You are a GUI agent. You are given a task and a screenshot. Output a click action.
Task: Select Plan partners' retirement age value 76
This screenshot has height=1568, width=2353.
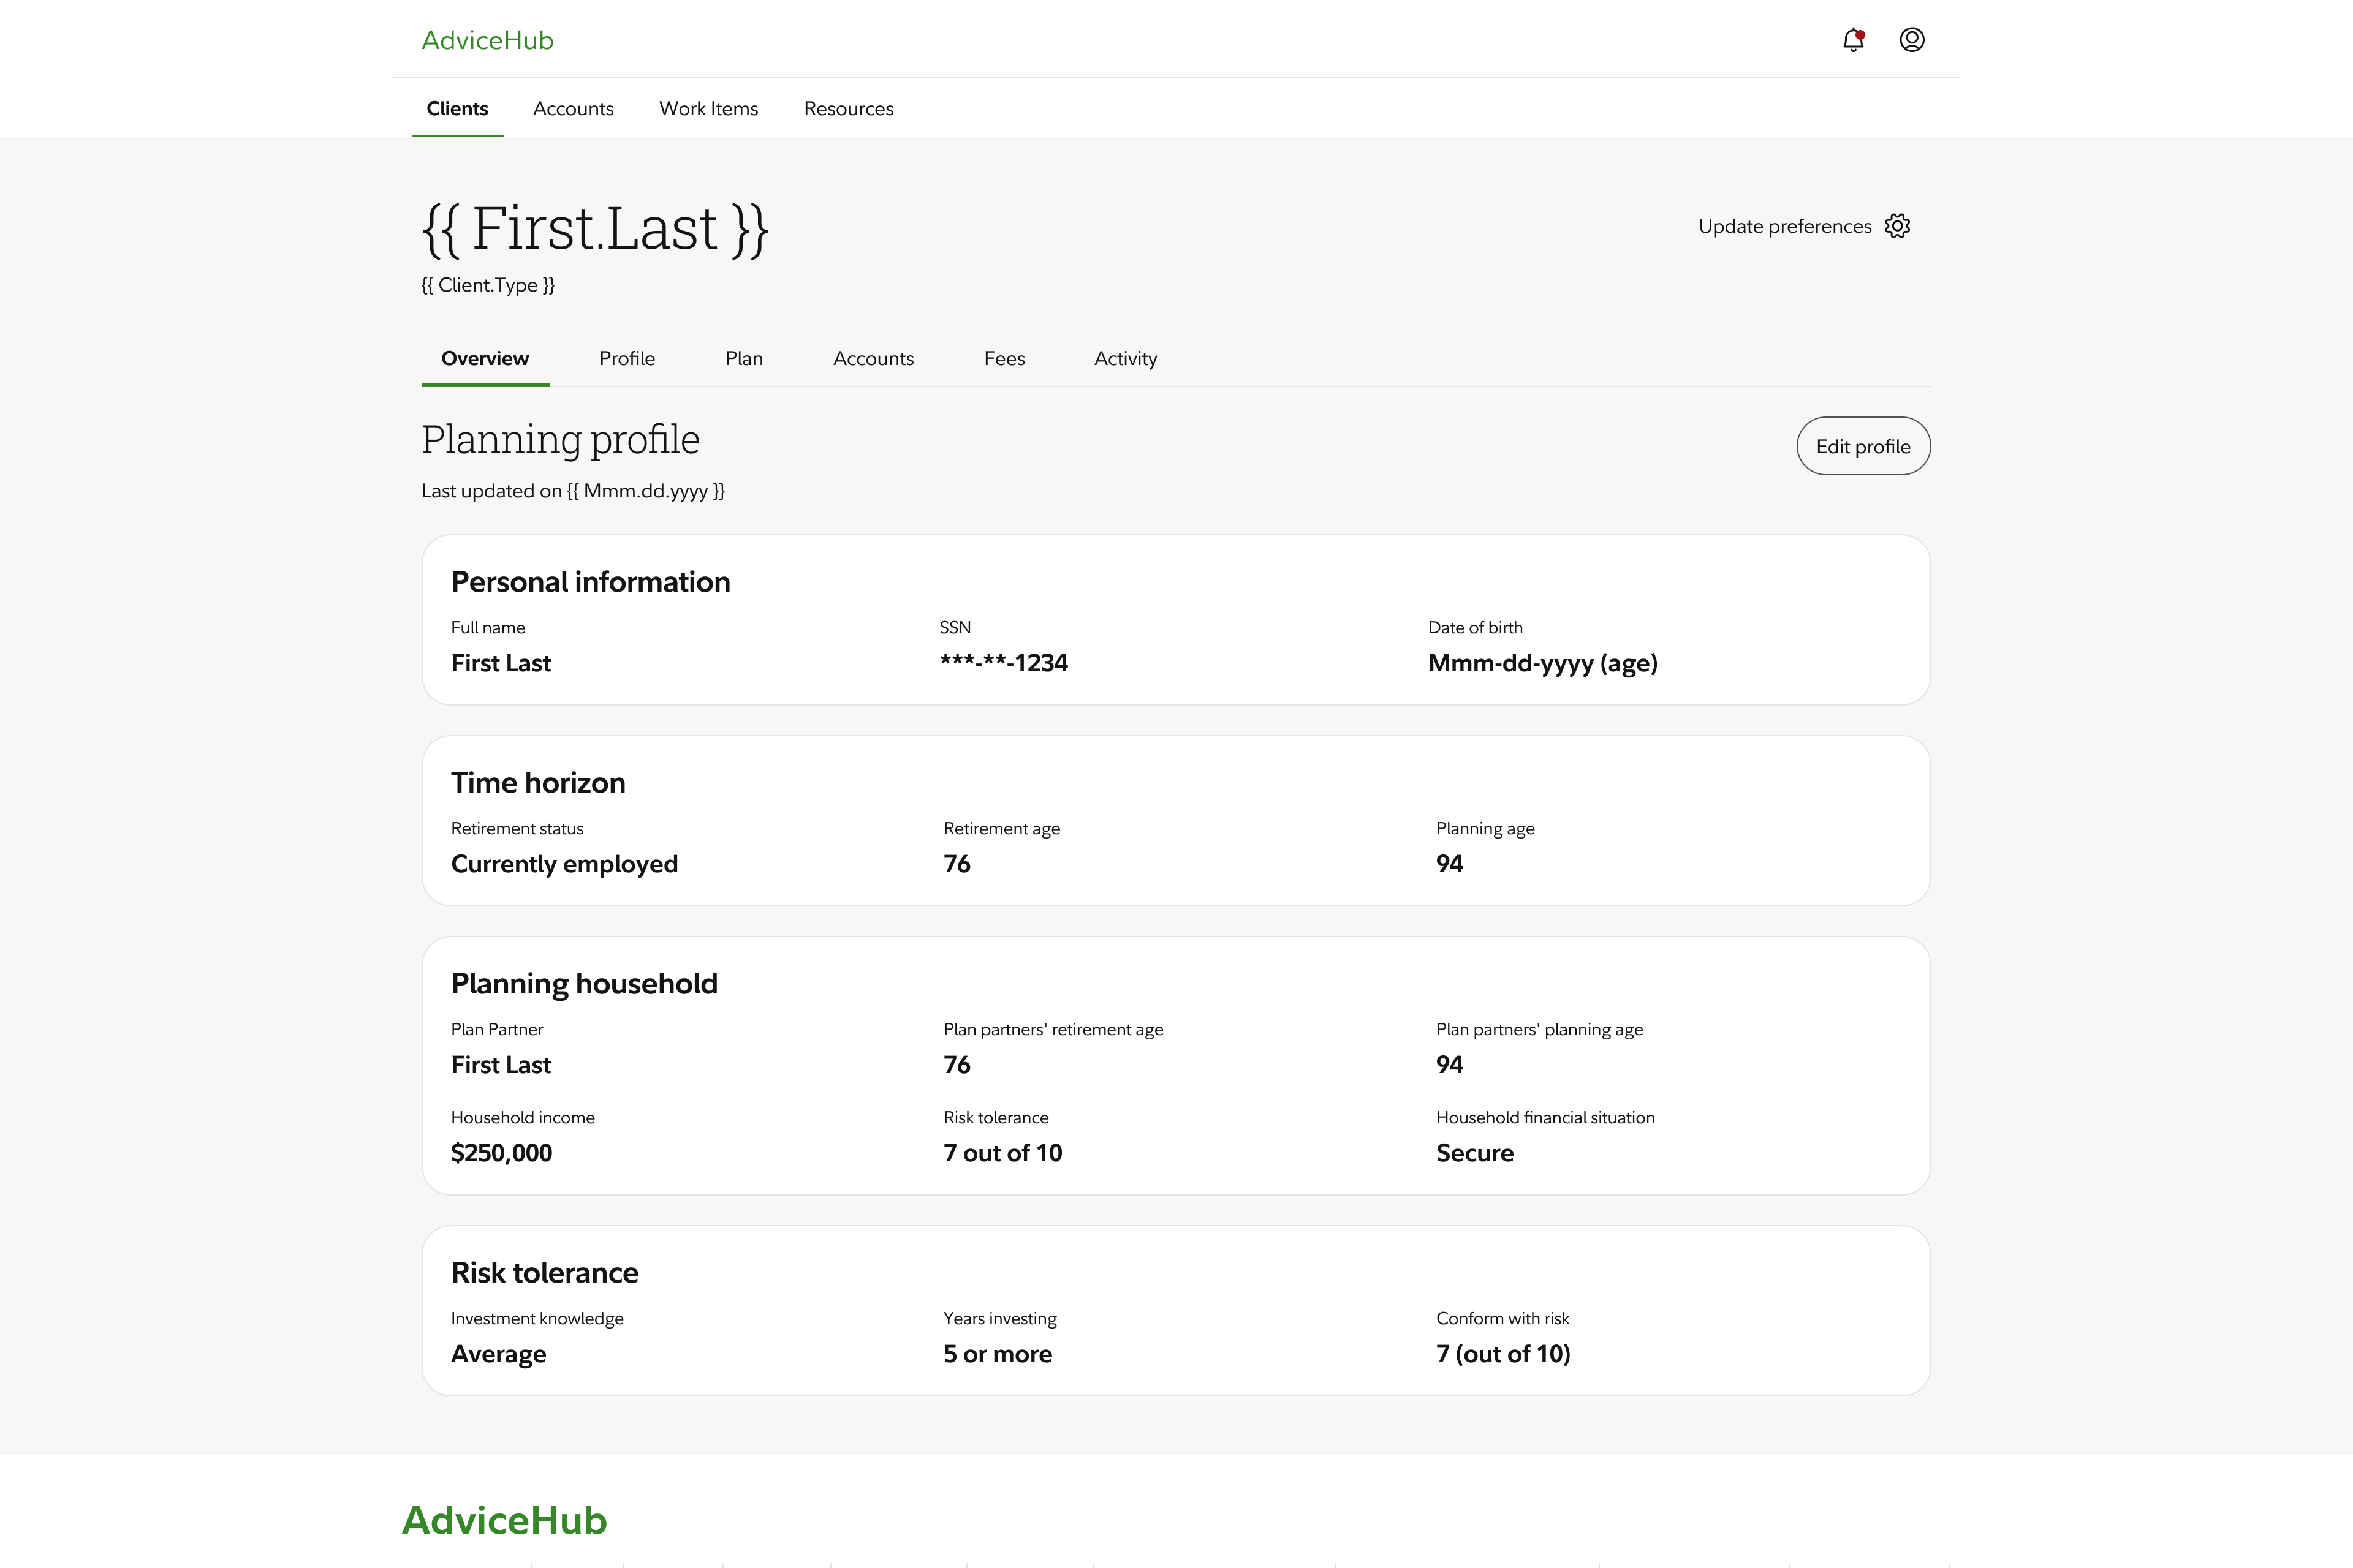click(957, 1065)
